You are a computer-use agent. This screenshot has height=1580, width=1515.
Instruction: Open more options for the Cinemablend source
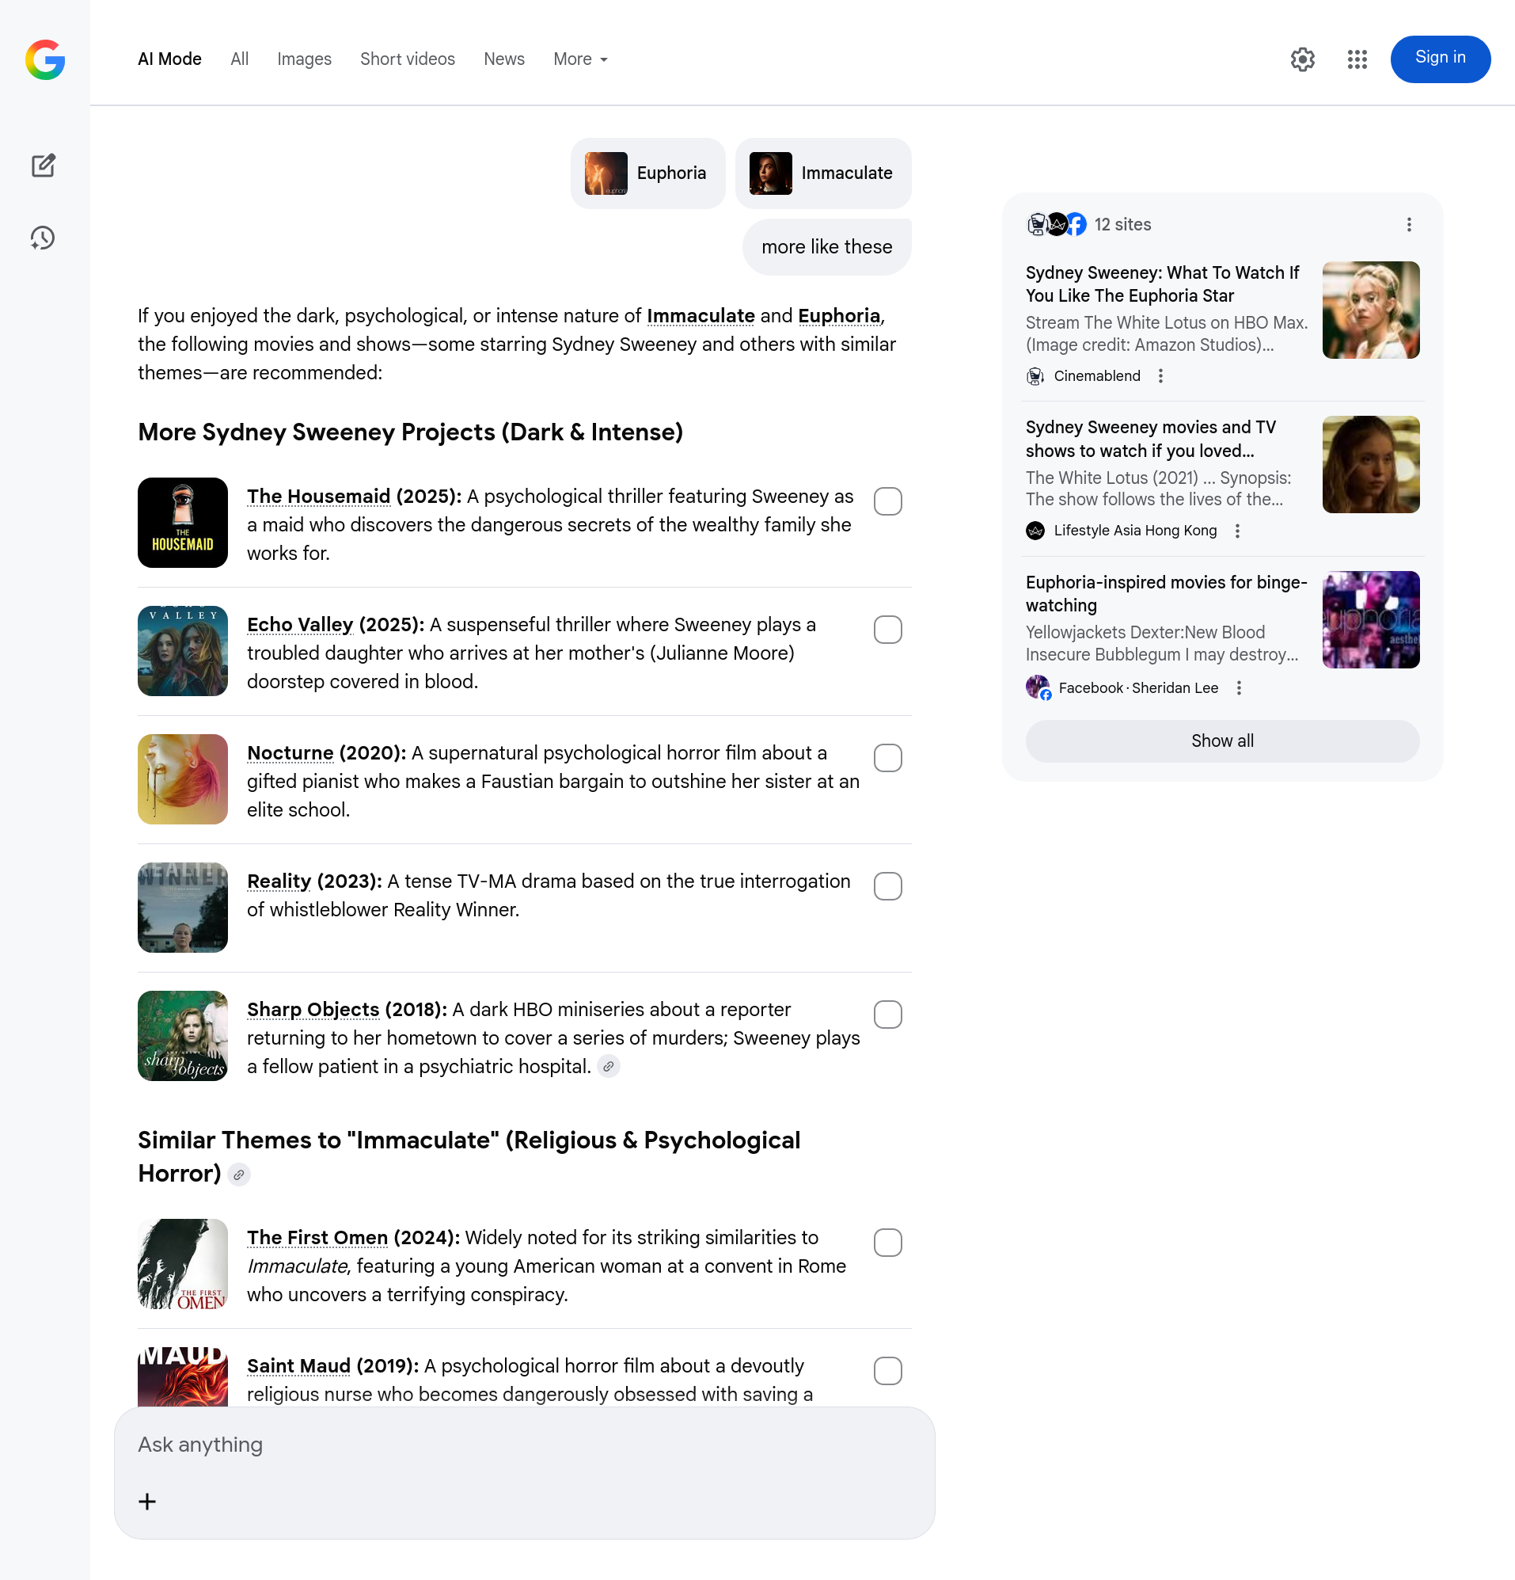pyautogui.click(x=1160, y=375)
